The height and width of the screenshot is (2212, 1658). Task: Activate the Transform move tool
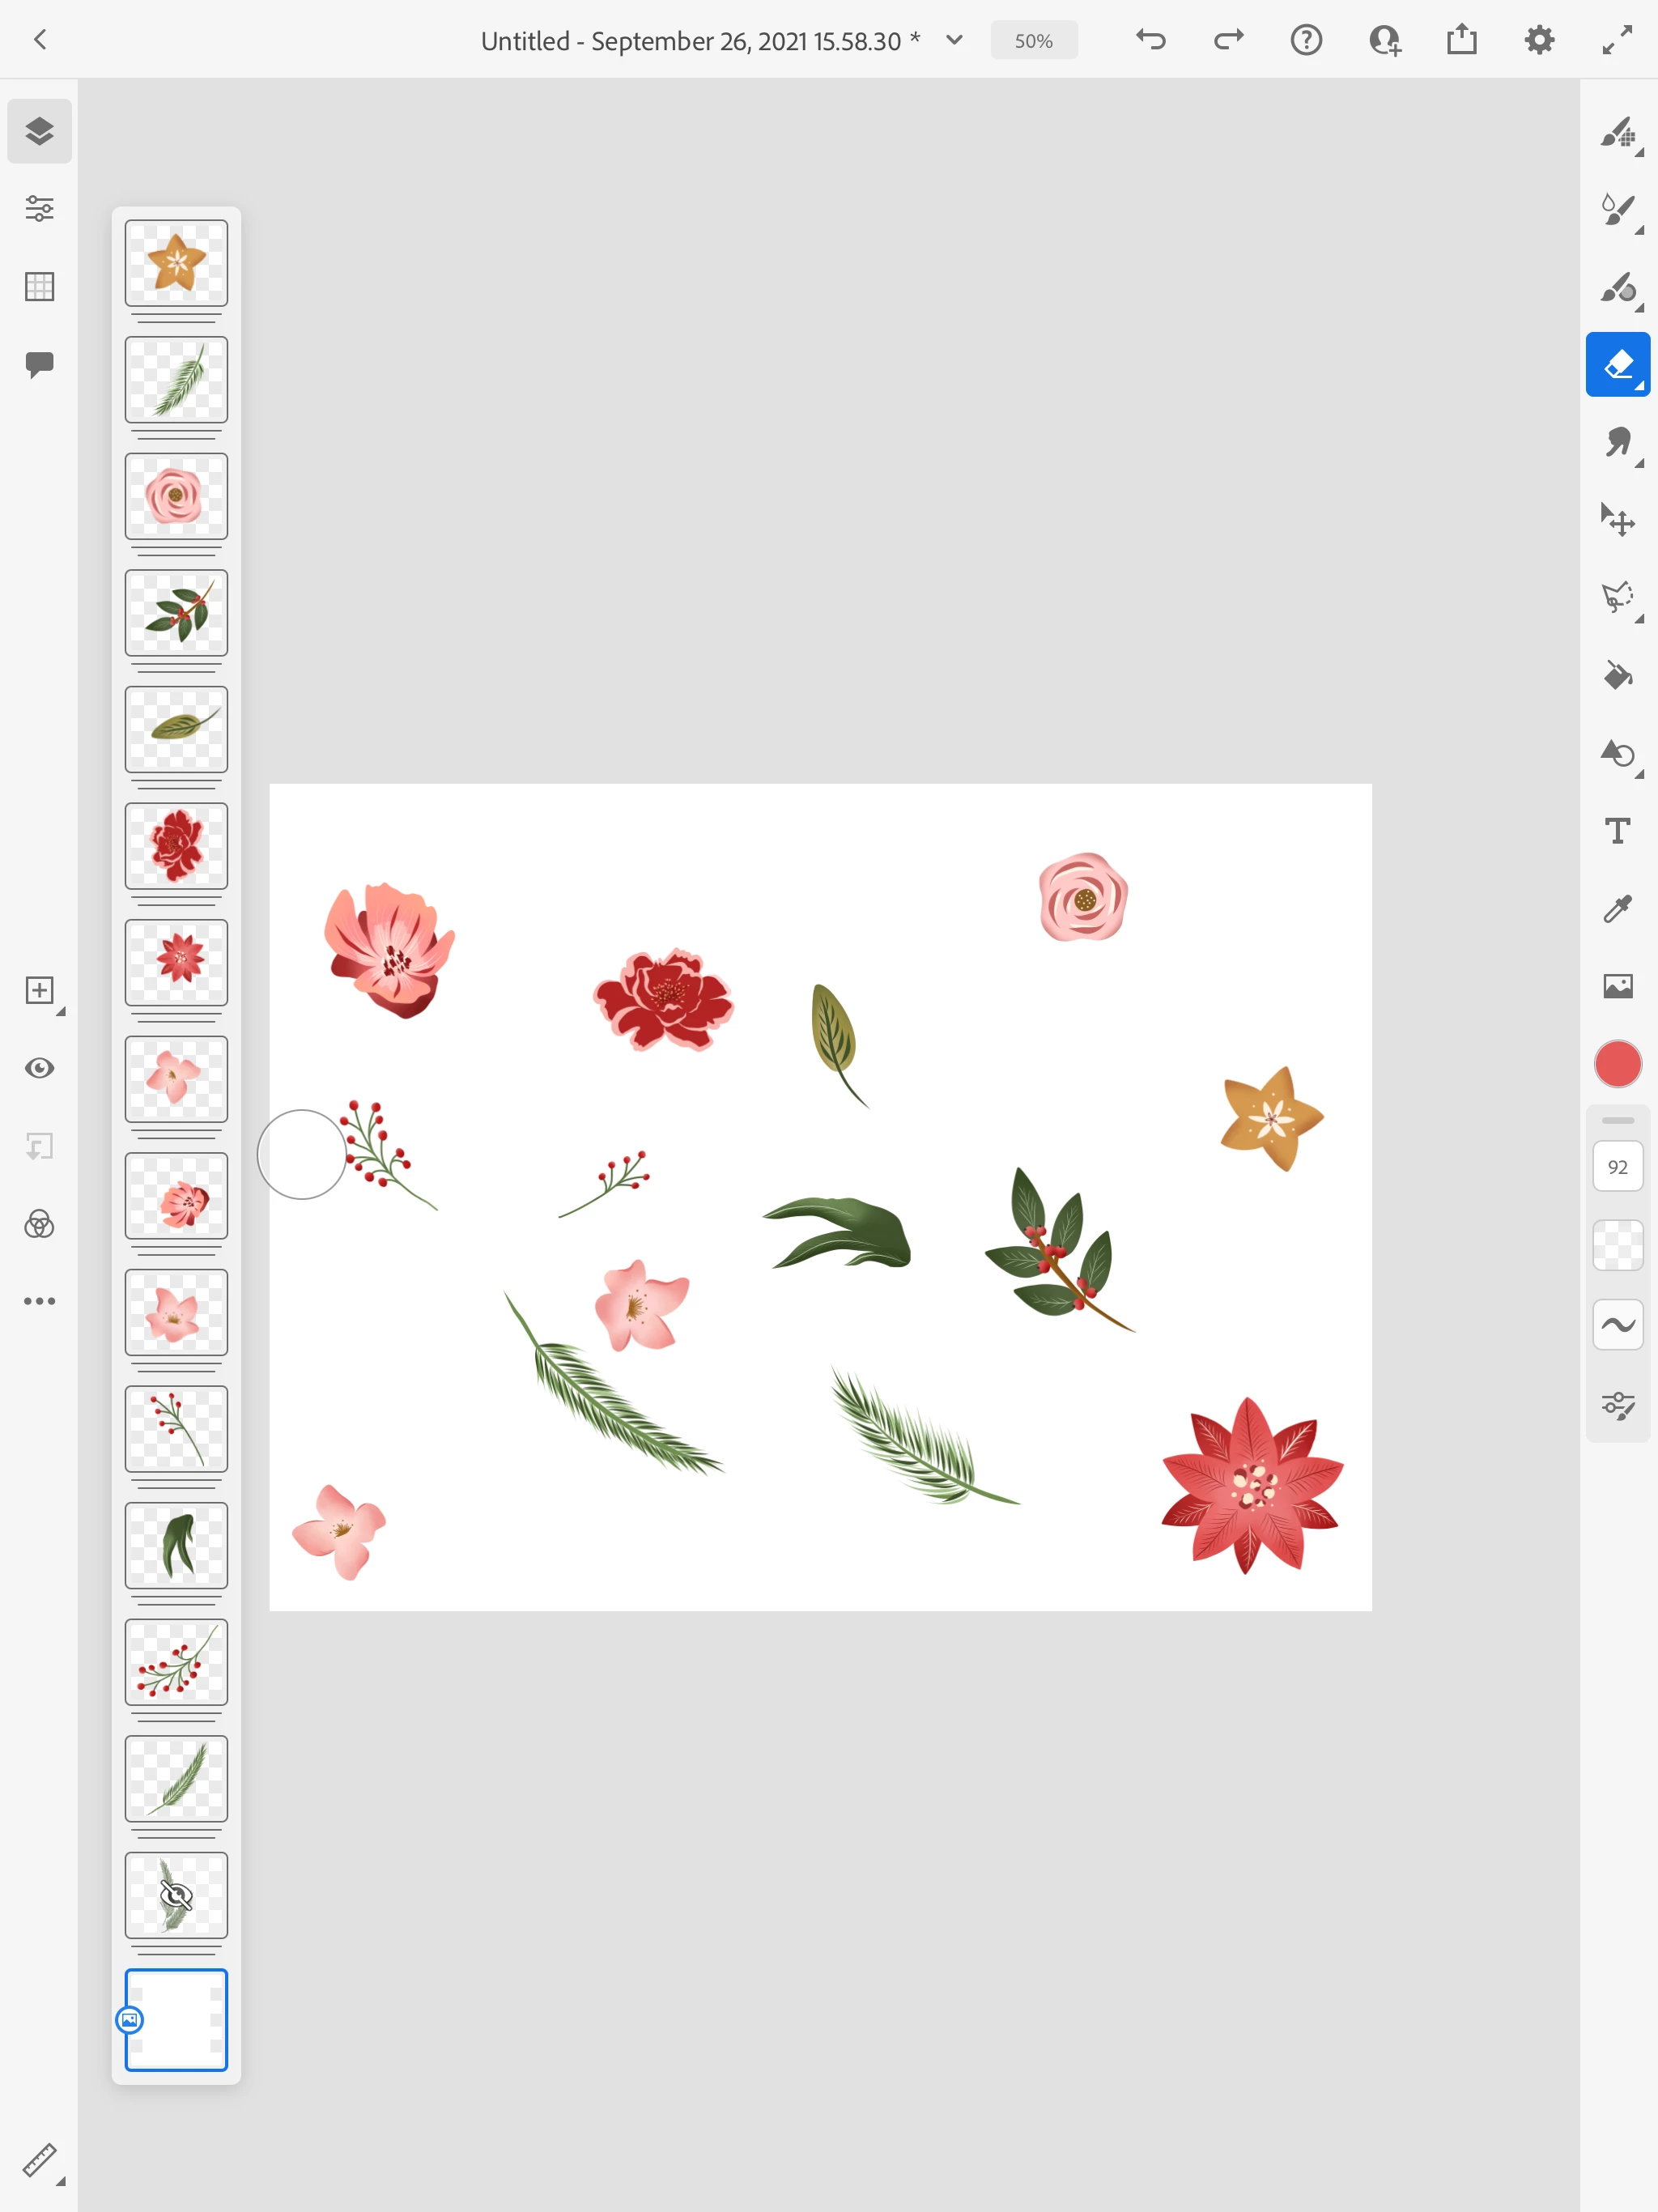click(1617, 520)
